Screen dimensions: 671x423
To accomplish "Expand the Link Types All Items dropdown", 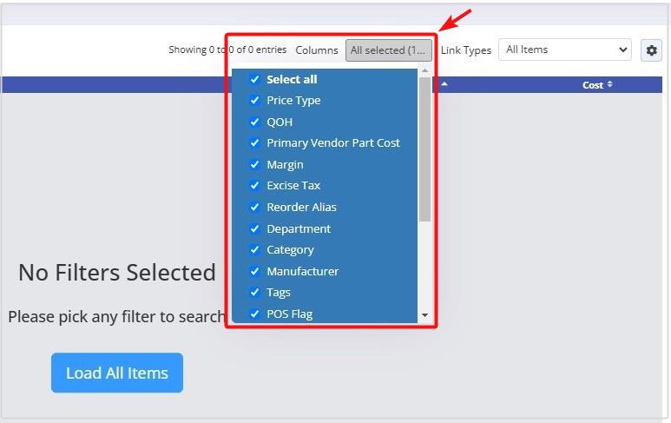I will pos(565,50).
